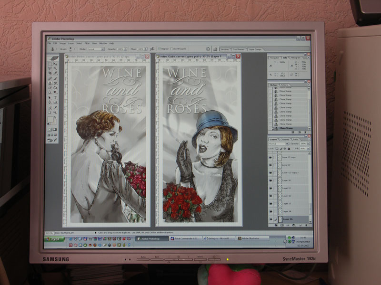Open the dating.ru browser taskbar button

click(x=219, y=239)
